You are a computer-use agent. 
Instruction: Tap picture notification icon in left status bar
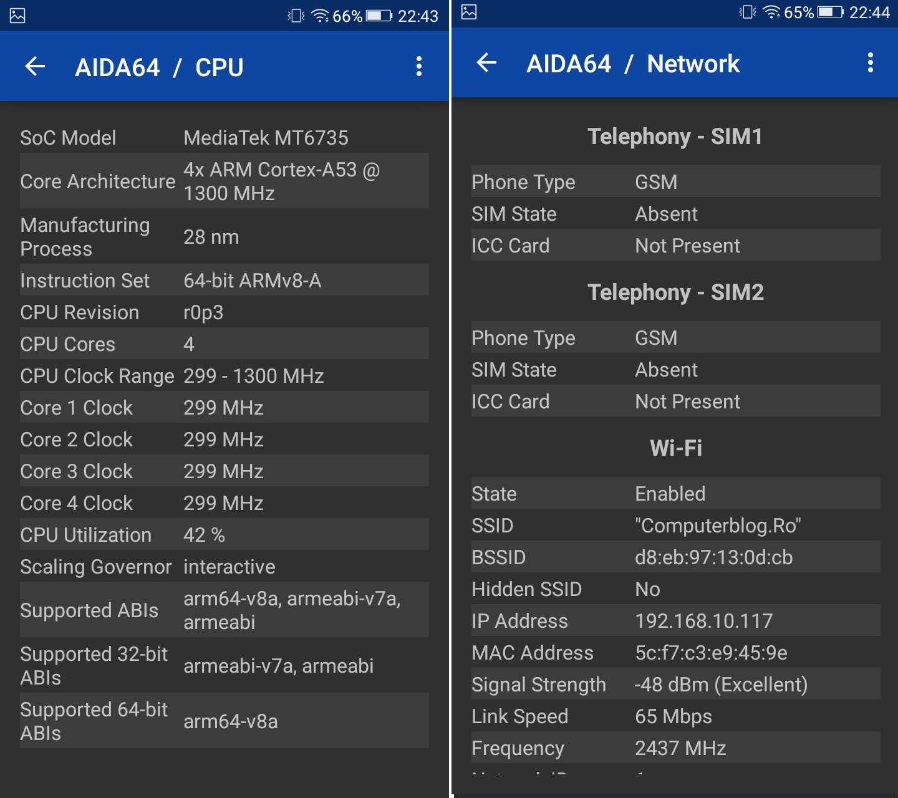[x=17, y=16]
